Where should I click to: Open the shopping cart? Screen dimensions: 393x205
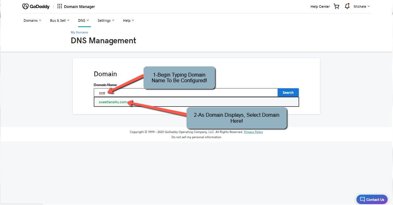336,6
